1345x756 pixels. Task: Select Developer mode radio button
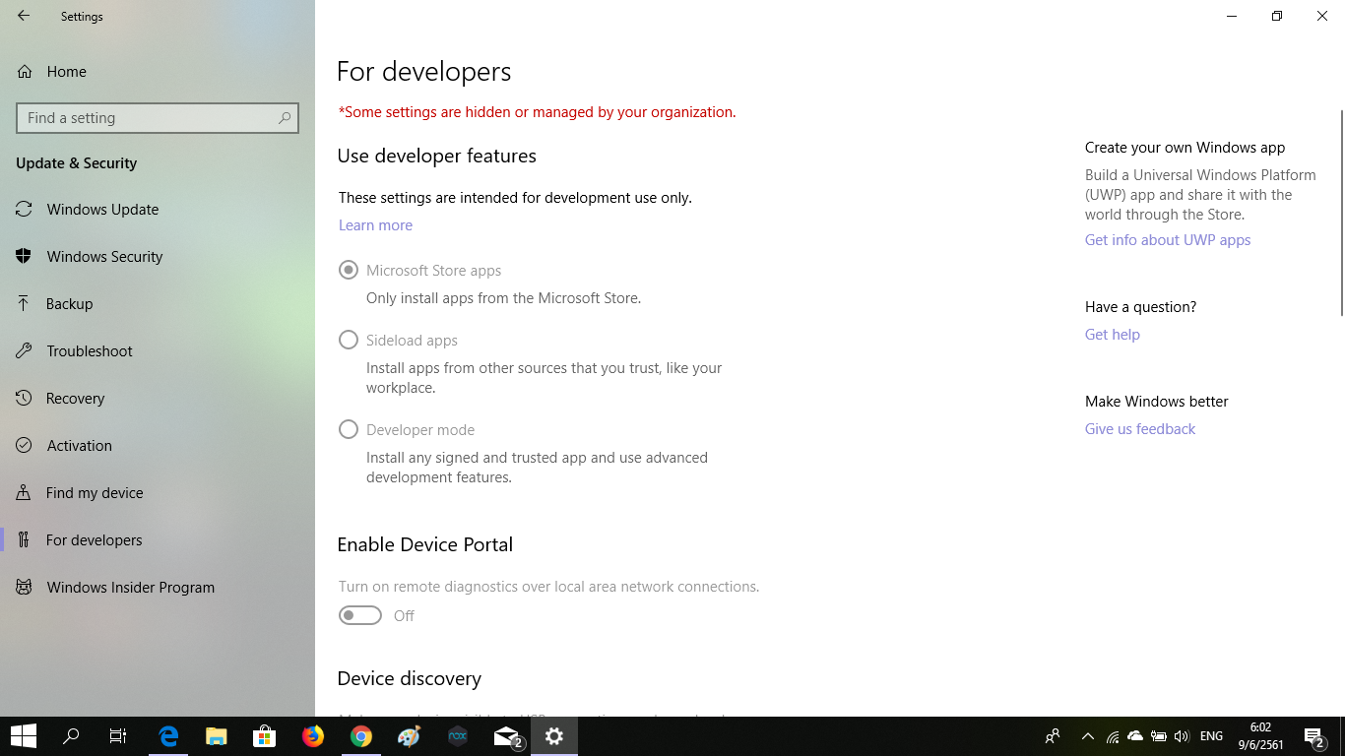pos(349,429)
